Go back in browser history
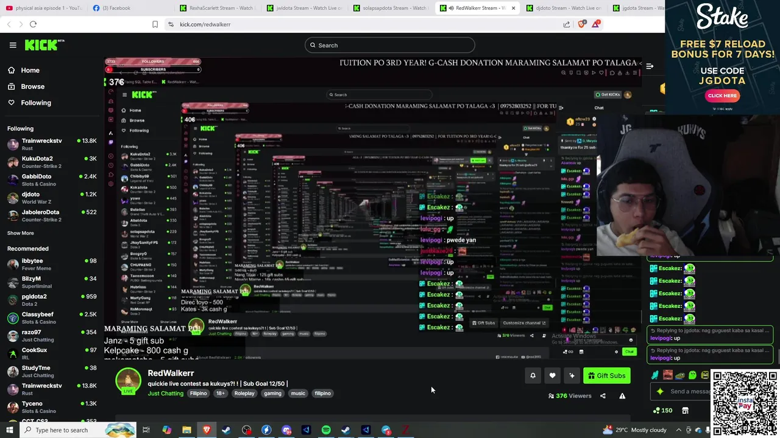This screenshot has height=438, width=780. pyautogui.click(x=9, y=24)
